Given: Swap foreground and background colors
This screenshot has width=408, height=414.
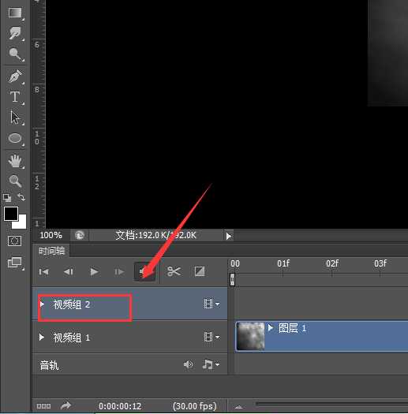Looking at the screenshot, I should tap(21, 197).
